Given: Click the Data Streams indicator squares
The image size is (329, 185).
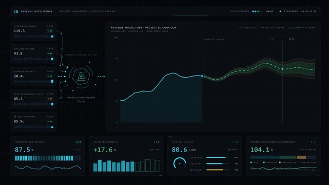Looking at the screenshot, I should pyautogui.click(x=258, y=11).
